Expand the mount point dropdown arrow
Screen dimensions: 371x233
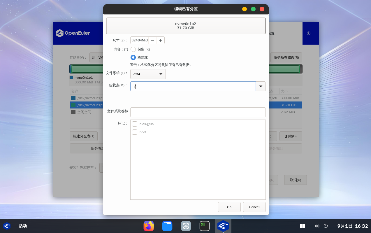pyautogui.click(x=261, y=86)
